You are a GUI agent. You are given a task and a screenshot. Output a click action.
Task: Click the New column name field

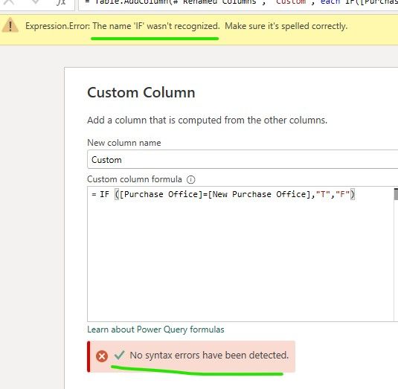(x=243, y=159)
